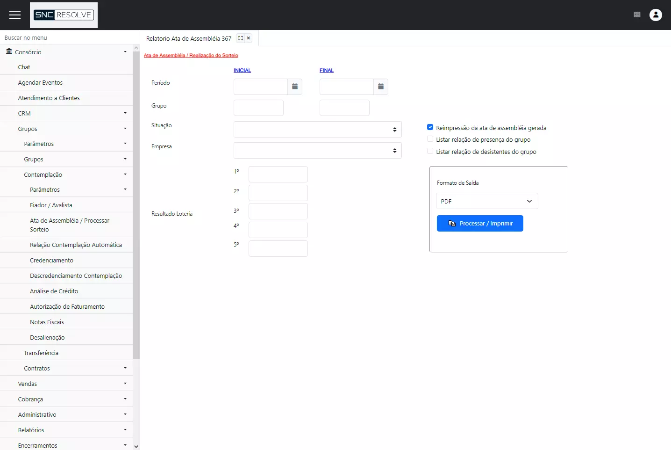Click Ata de Assembléia / Realização do Sorteio link

point(191,56)
